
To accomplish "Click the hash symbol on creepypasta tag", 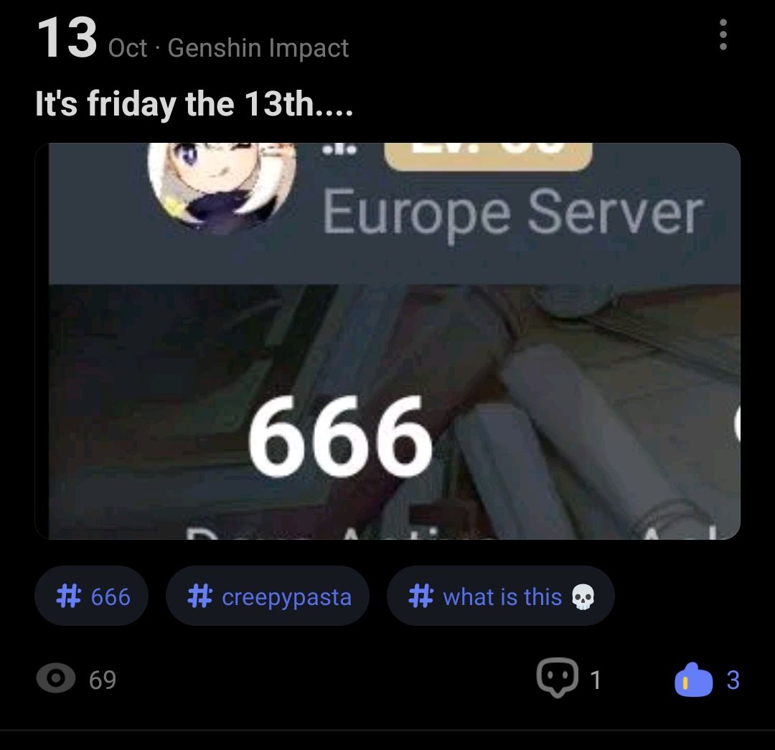I will [199, 596].
